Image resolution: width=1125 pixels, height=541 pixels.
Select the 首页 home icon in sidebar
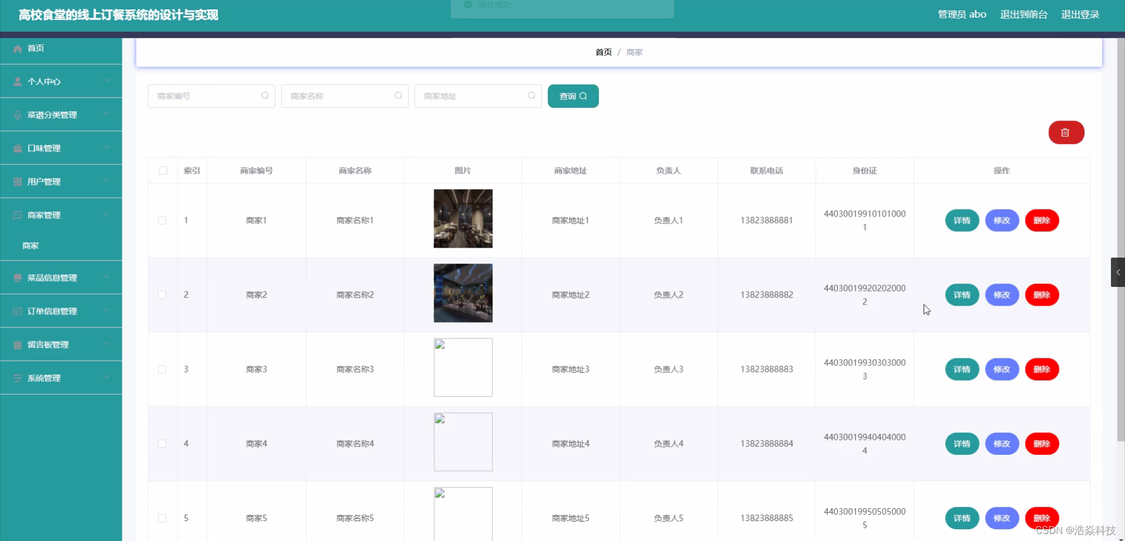tap(16, 48)
